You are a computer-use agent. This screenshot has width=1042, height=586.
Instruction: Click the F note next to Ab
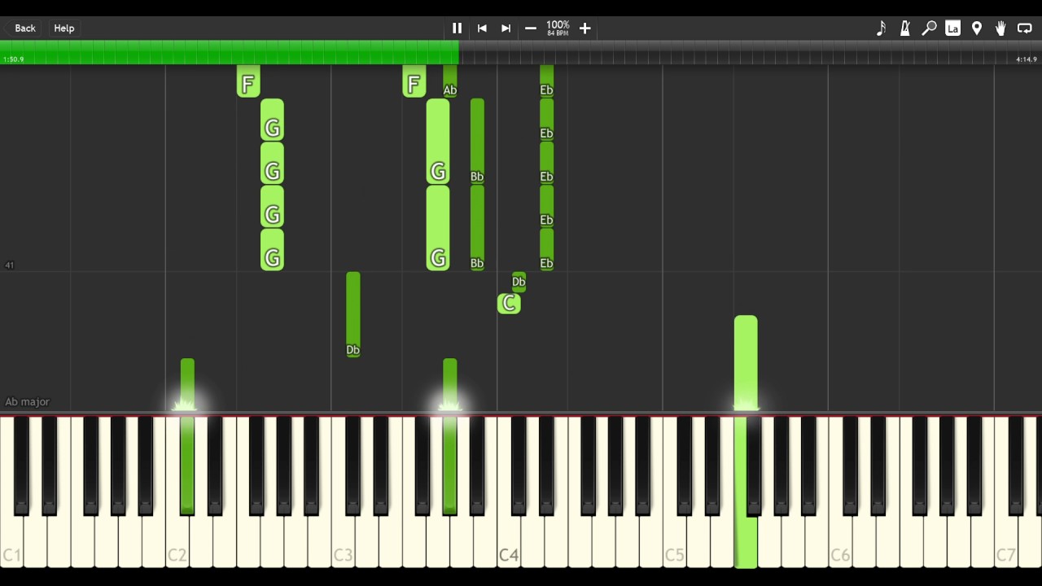(x=414, y=81)
